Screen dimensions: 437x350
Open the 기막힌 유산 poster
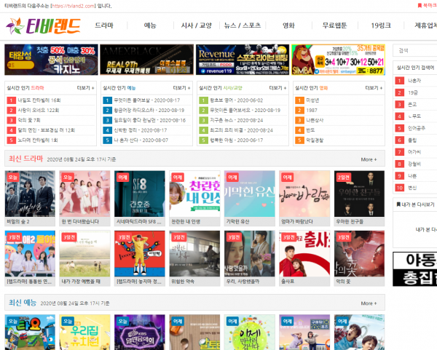tap(249, 194)
